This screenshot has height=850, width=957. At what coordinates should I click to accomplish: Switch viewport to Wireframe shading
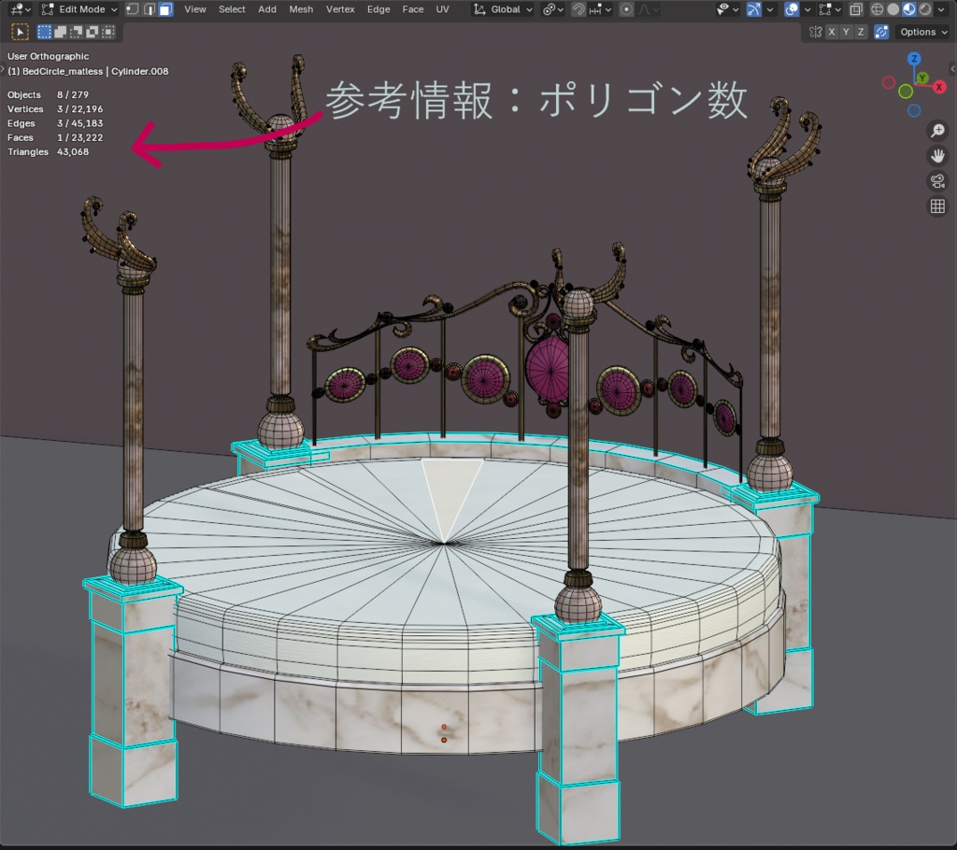click(877, 9)
